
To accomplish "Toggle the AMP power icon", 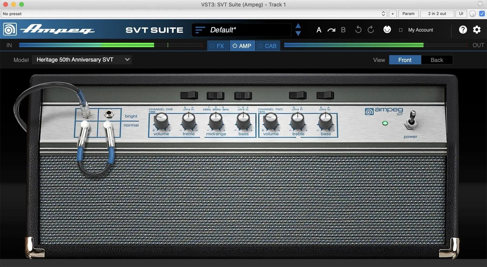I will tap(235, 46).
